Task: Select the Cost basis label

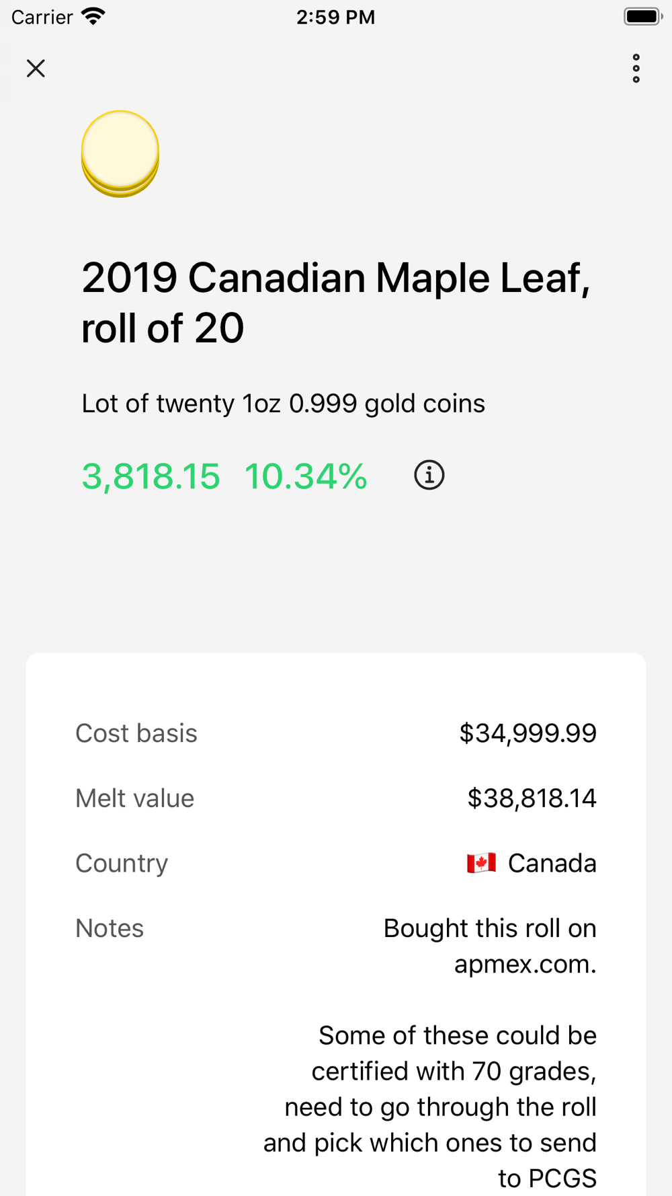Action: 136,733
